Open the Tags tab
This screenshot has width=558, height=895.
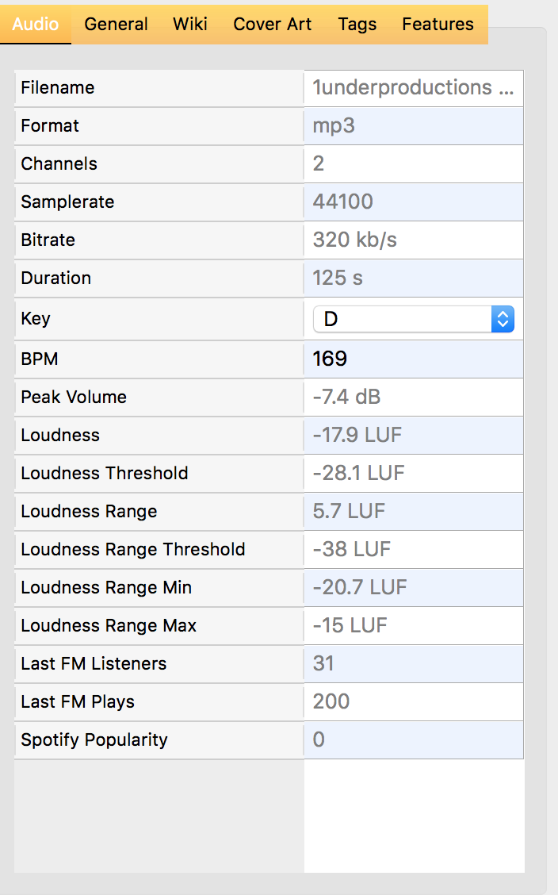pos(357,24)
